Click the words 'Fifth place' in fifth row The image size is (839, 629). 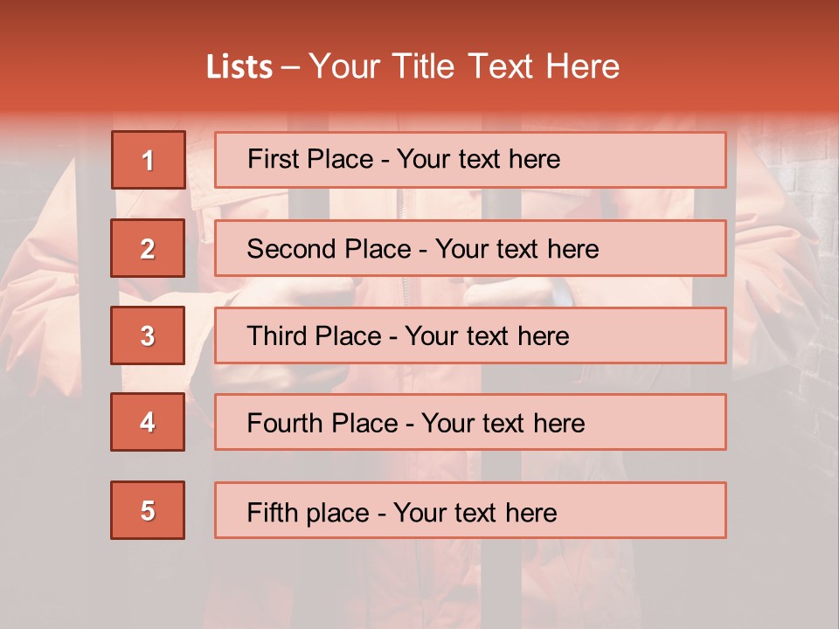pos(309,513)
